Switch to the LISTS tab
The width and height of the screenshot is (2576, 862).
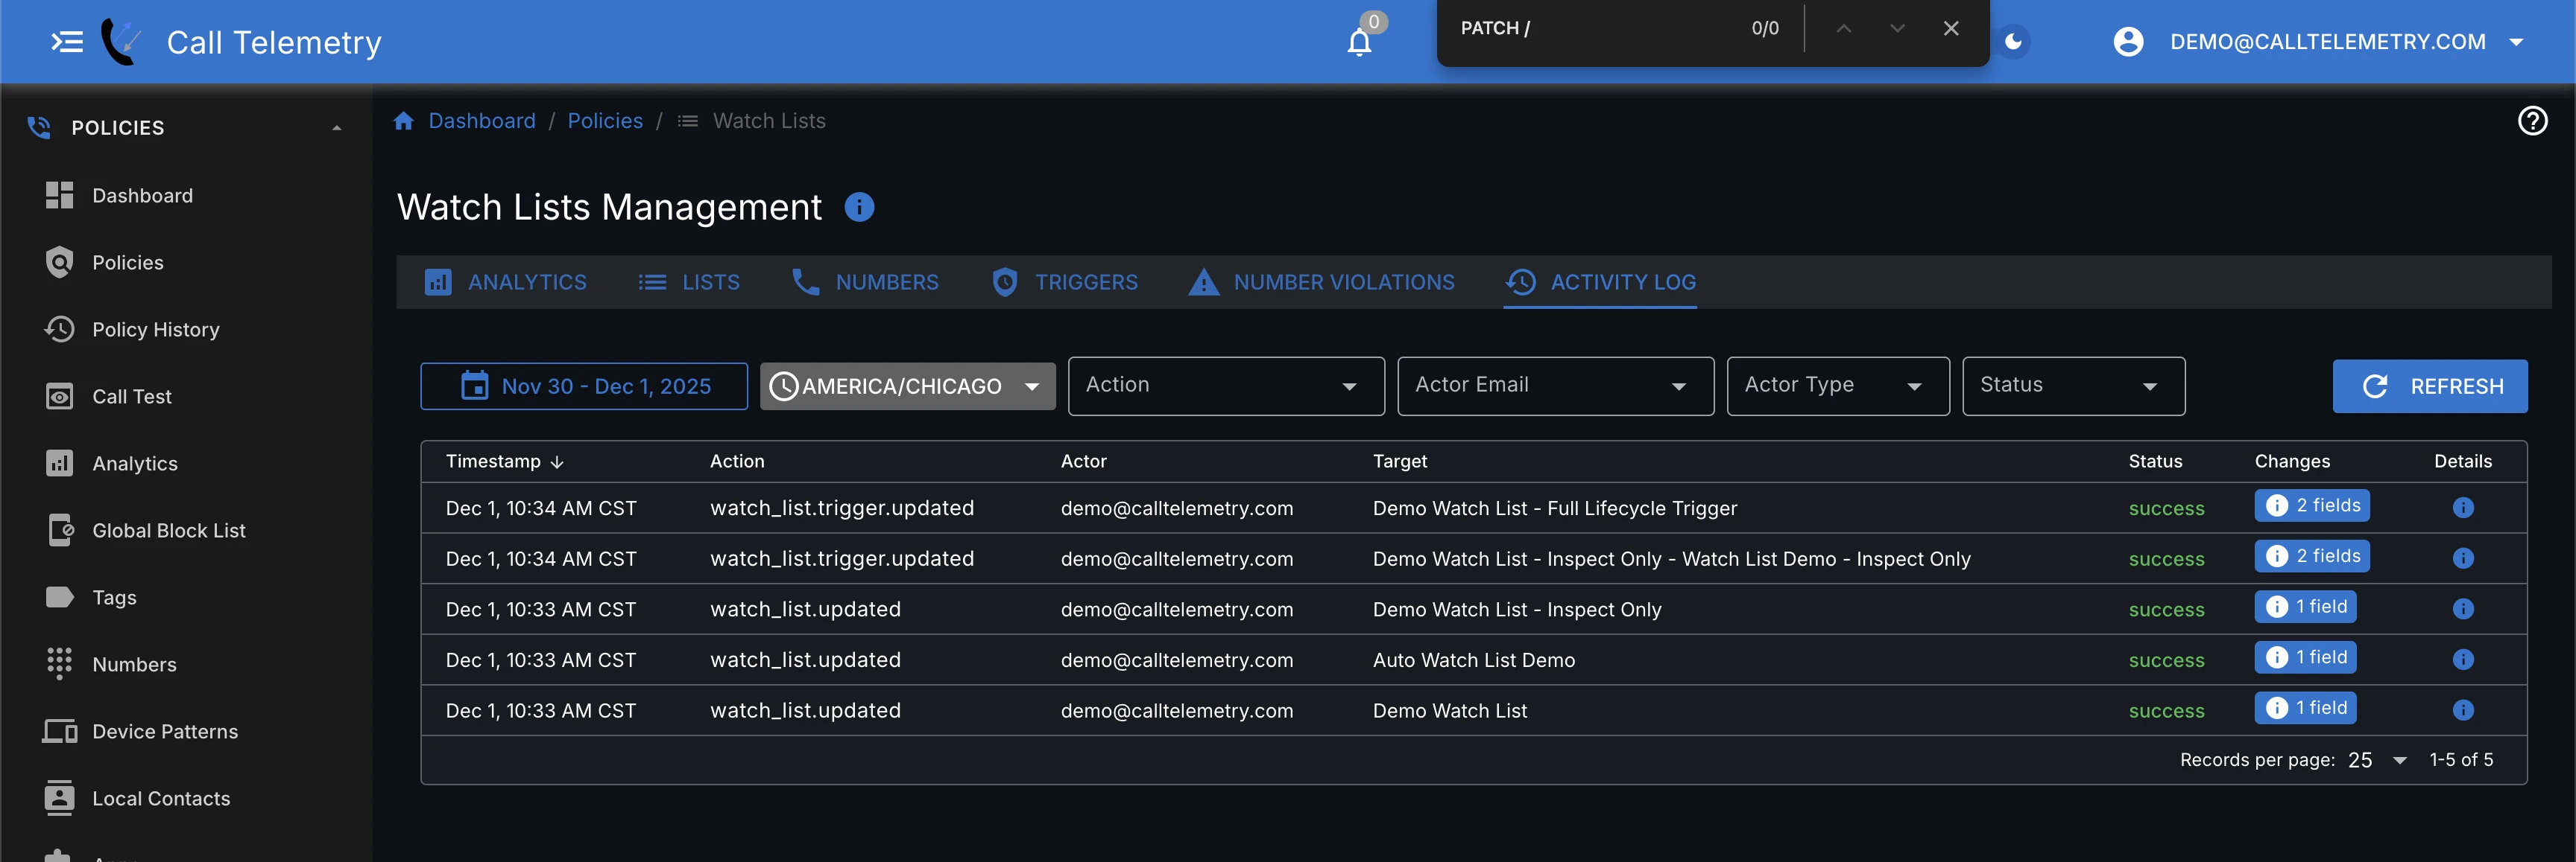[x=689, y=283]
